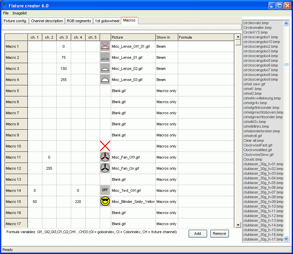Click the Macro 1 lens-off picture icon
Image resolution: width=293 pixels, height=254 pixels.
coord(105,46)
